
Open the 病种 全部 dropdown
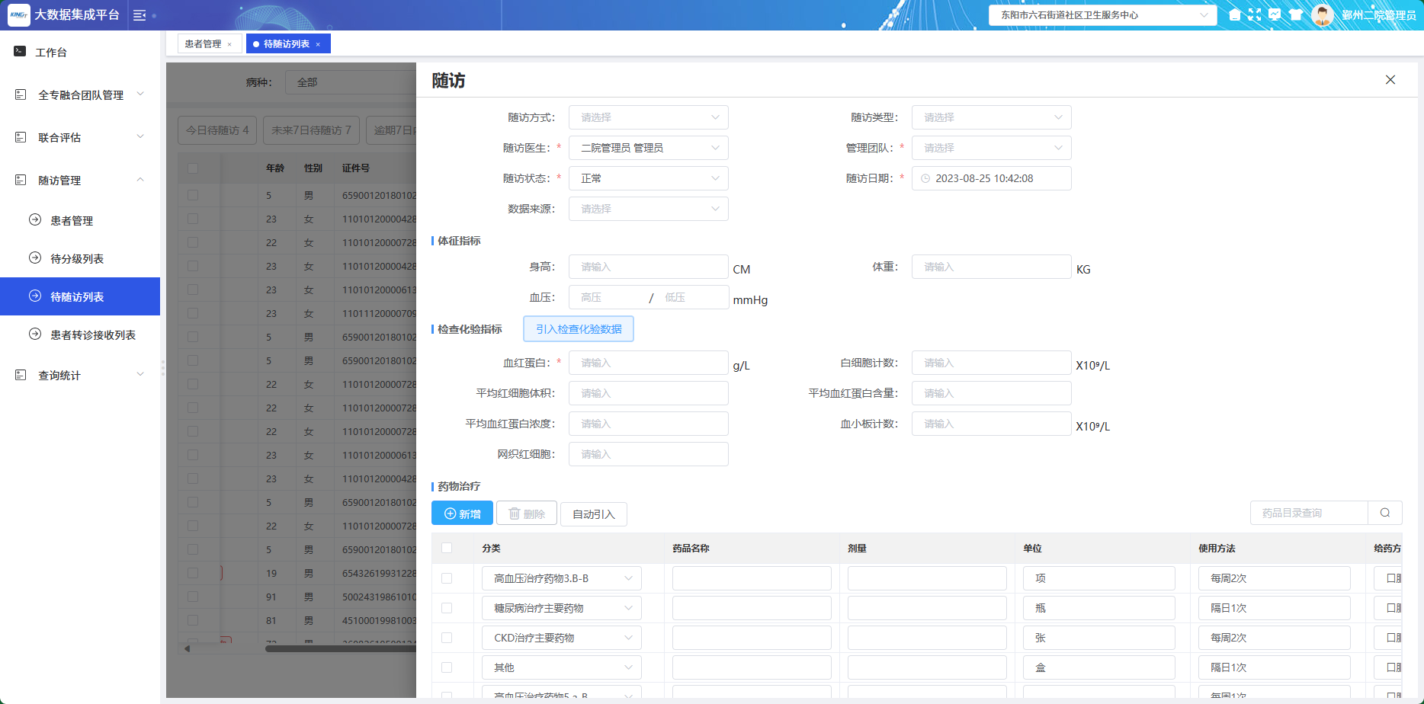pos(351,82)
